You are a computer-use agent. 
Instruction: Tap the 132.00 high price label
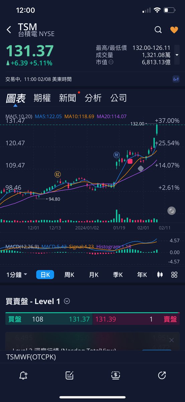(137, 124)
